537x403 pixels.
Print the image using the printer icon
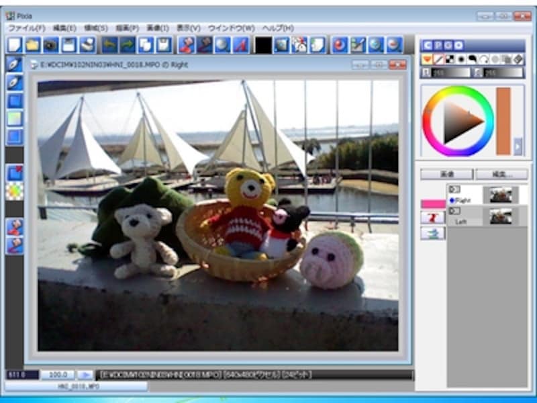point(87,45)
